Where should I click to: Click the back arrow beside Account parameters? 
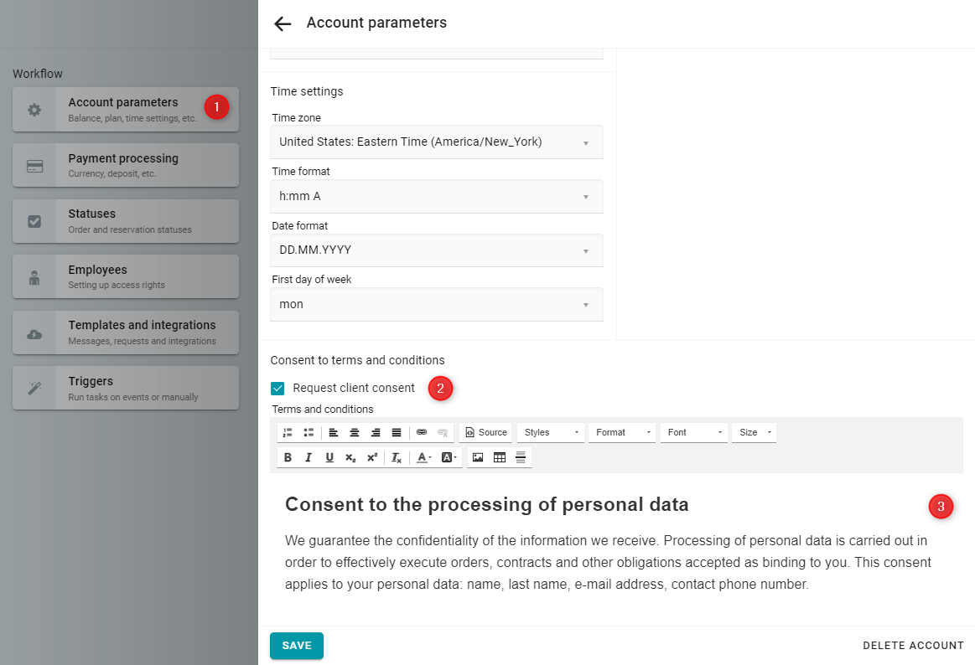coord(283,23)
